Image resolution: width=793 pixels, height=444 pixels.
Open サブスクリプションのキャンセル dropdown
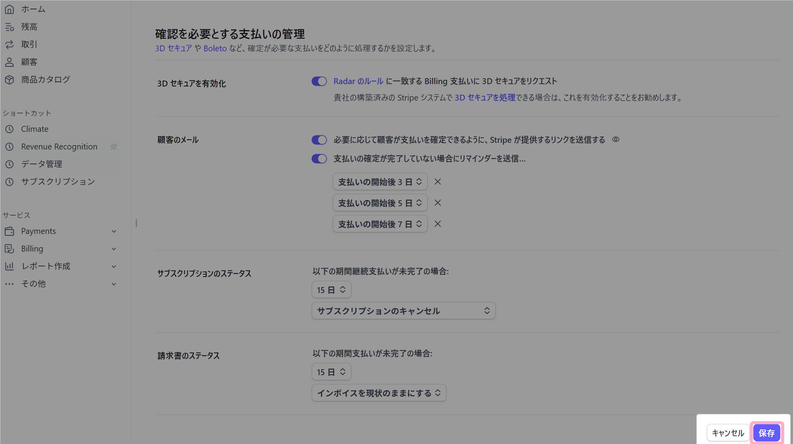coord(403,311)
